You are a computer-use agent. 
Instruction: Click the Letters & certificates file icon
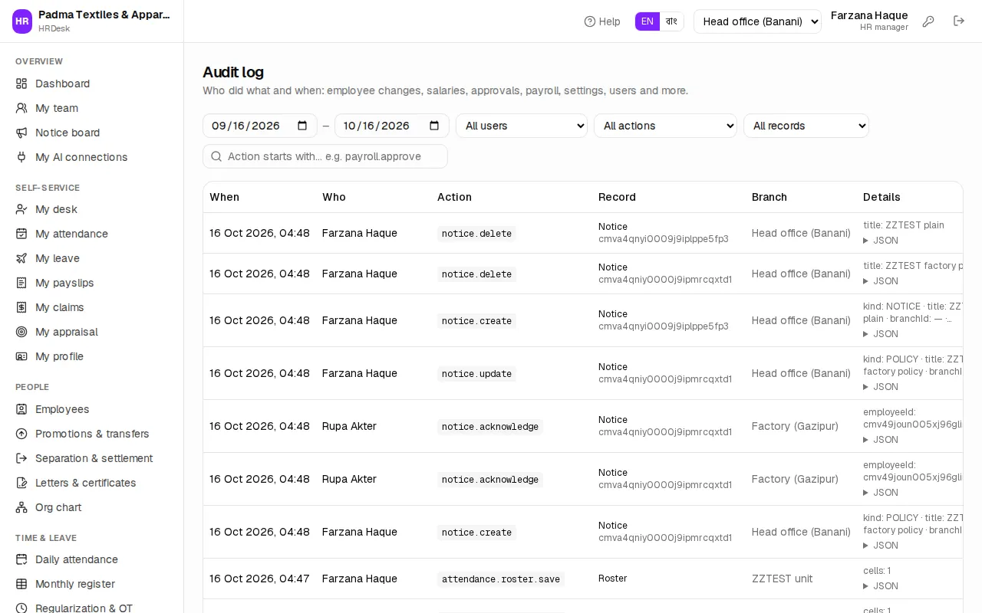point(21,483)
